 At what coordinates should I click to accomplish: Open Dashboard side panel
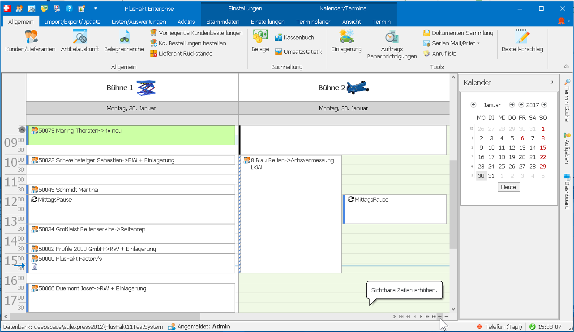coord(567,191)
